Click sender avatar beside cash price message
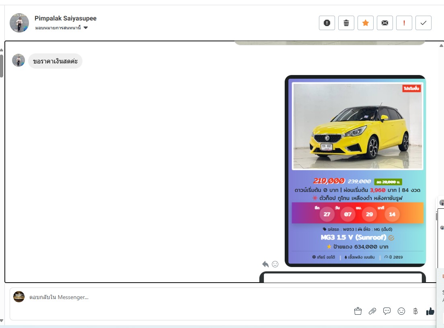This screenshot has height=328, width=444. (x=18, y=60)
